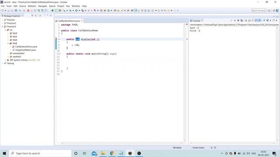The height and width of the screenshot is (157, 280).
Task: Click Remove Launch X in Console toolbar
Action: (x=238, y=20)
